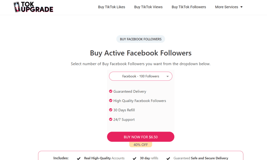This screenshot has width=267, height=160.
Task: Click the Guaranteed Delivery check icon
Action: coord(110,91)
